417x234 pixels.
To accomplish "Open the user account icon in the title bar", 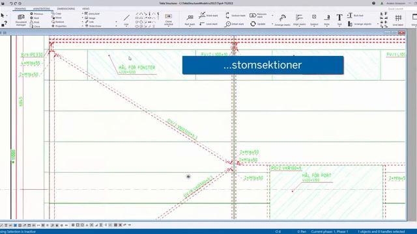I will click(382, 3).
